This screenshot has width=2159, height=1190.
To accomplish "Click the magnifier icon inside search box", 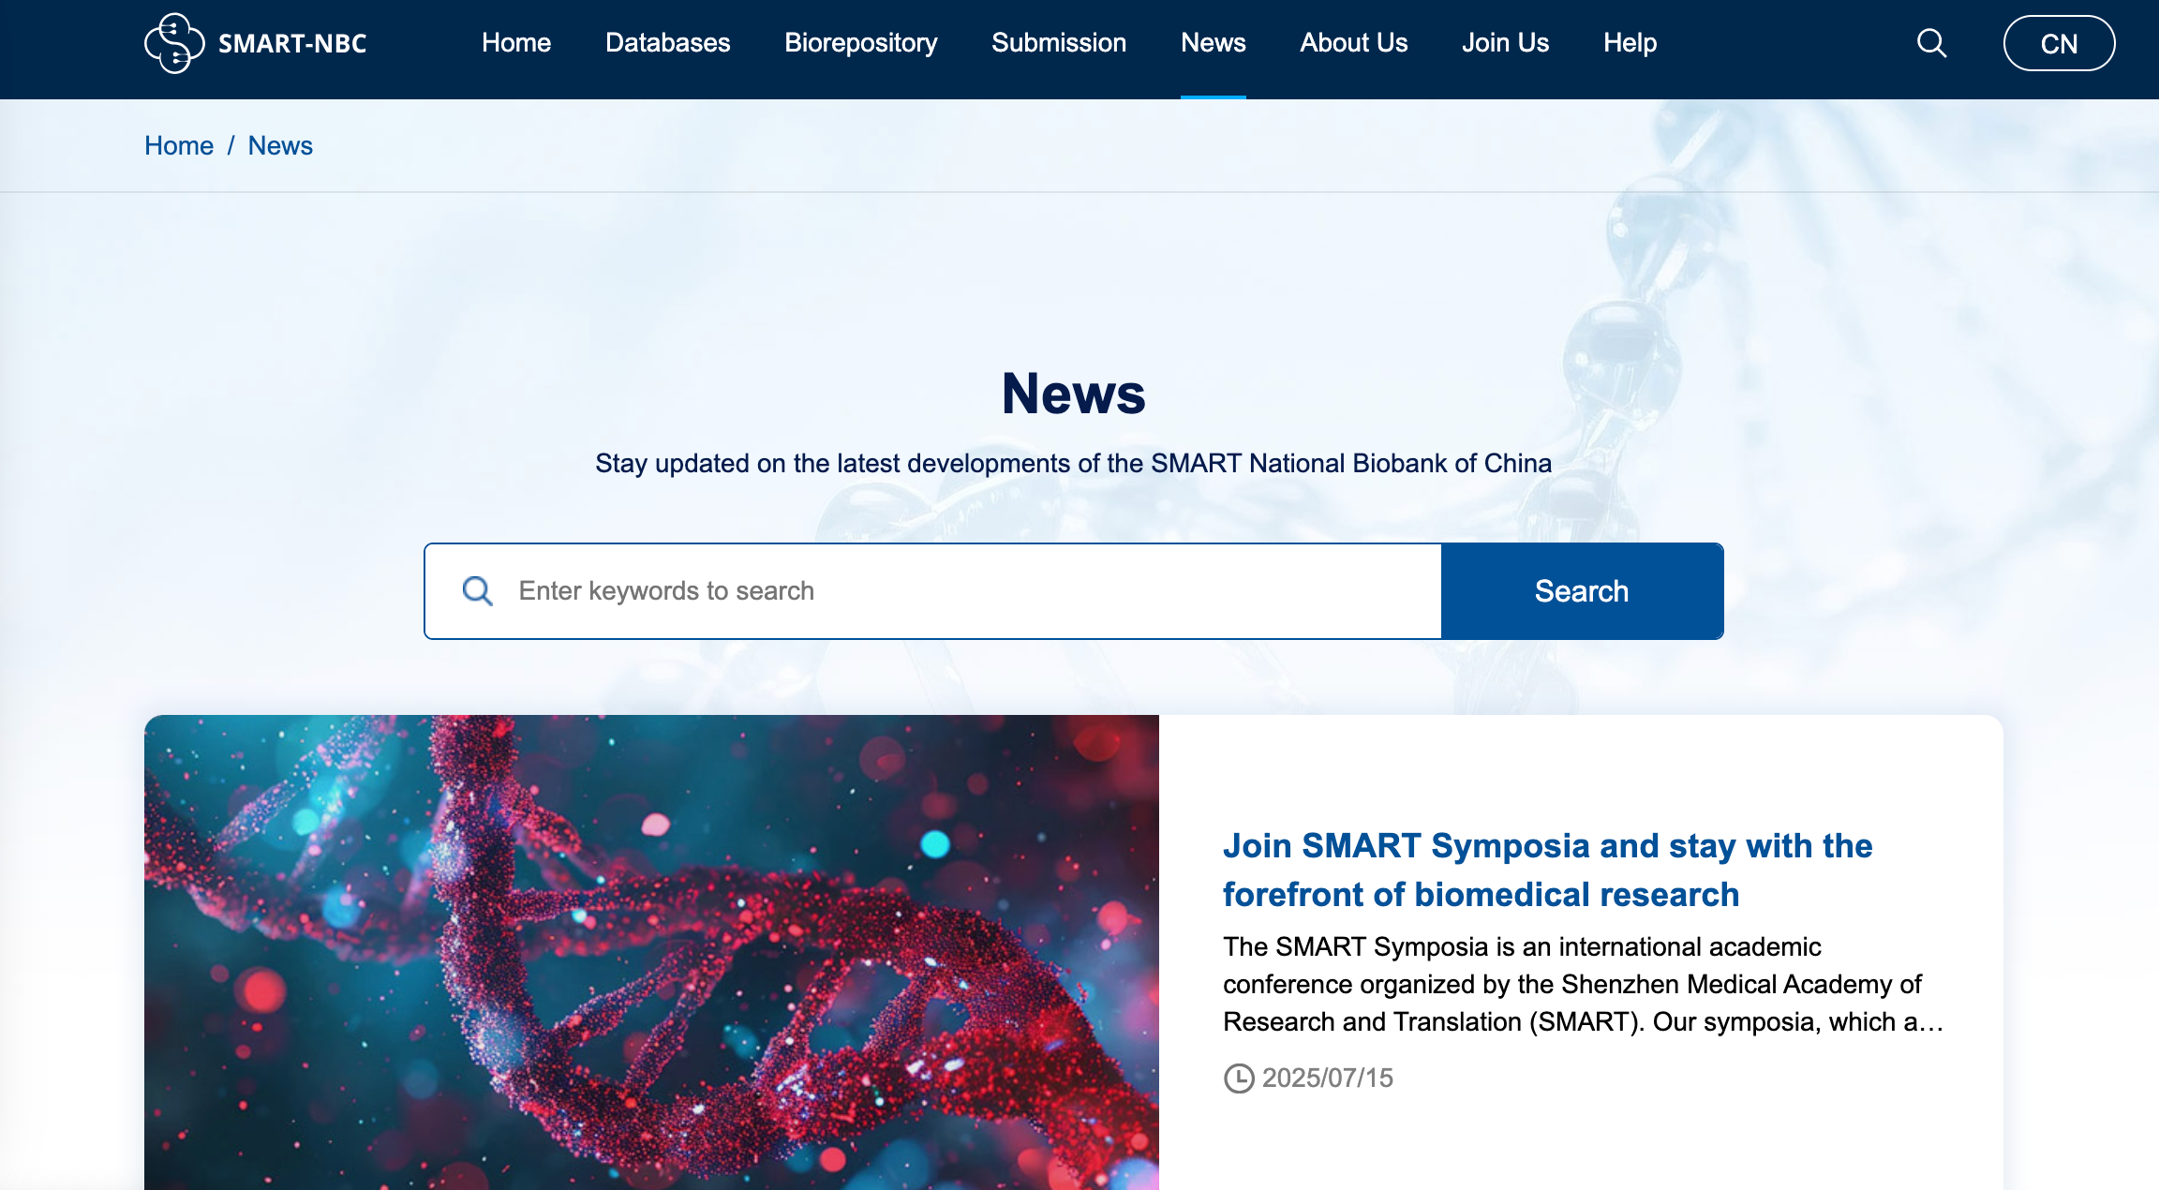I will [477, 591].
